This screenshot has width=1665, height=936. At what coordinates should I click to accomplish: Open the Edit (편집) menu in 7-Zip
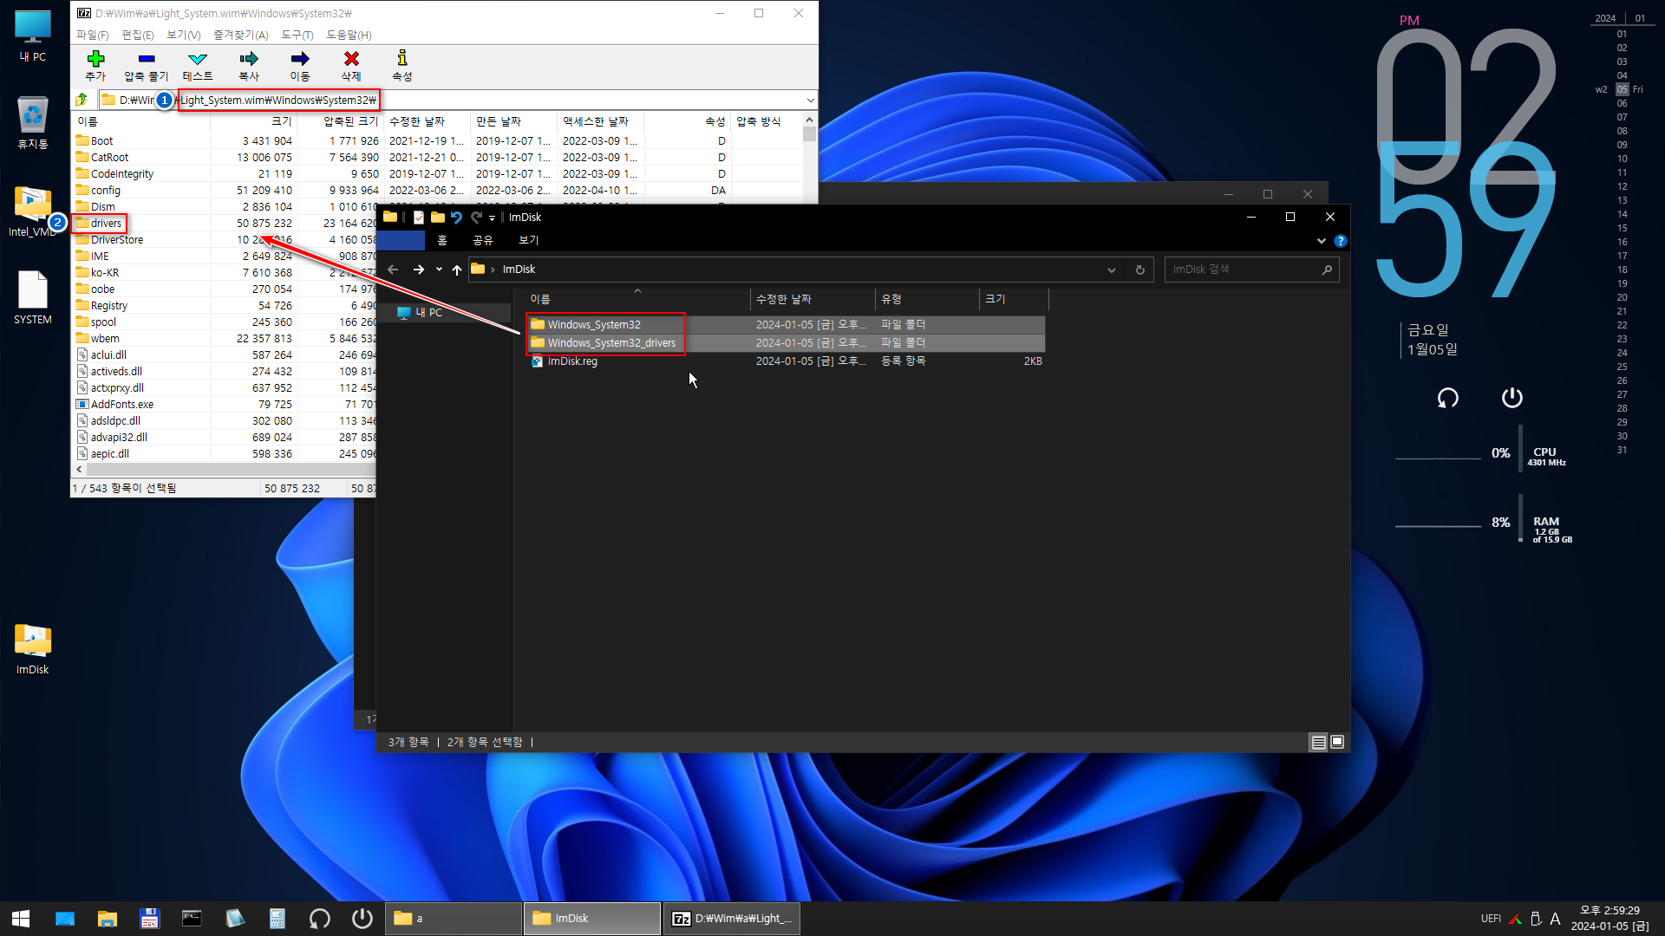(x=138, y=35)
